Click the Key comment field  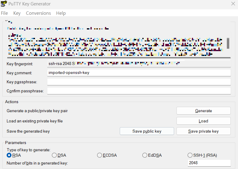[x=139, y=73]
